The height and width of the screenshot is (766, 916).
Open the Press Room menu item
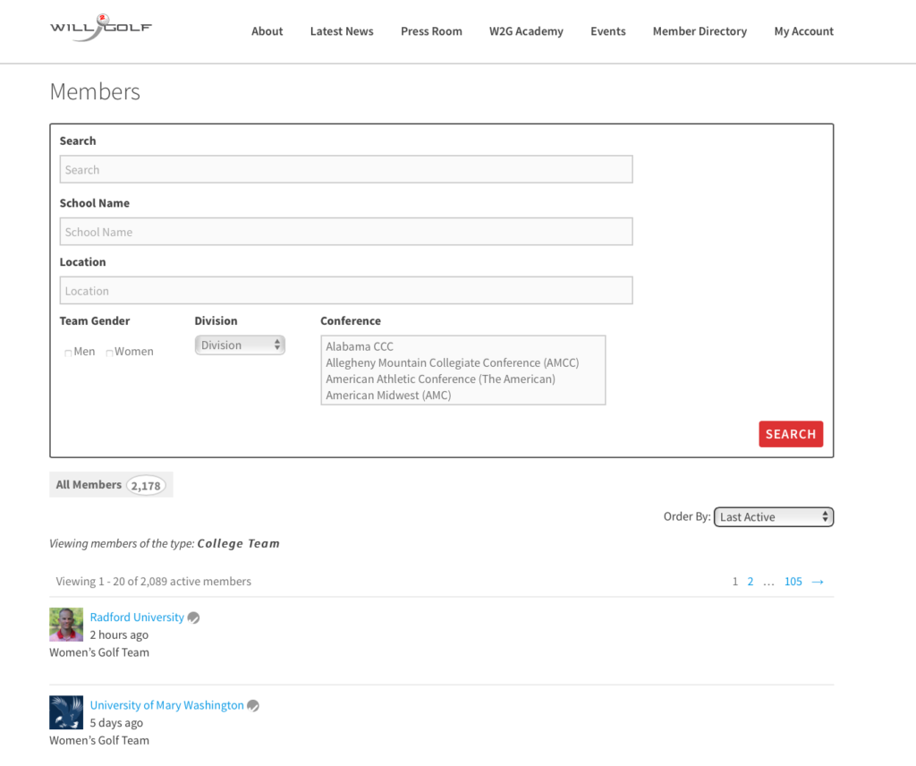[431, 31]
